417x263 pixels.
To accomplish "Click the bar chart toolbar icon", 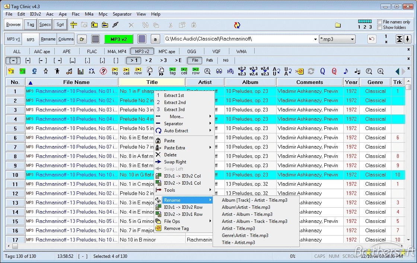I will click(80, 71).
